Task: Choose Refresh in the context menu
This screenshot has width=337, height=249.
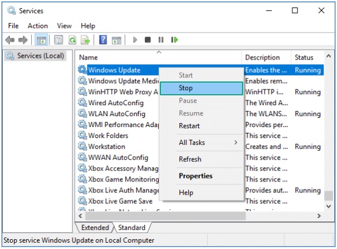Action: click(x=202, y=159)
